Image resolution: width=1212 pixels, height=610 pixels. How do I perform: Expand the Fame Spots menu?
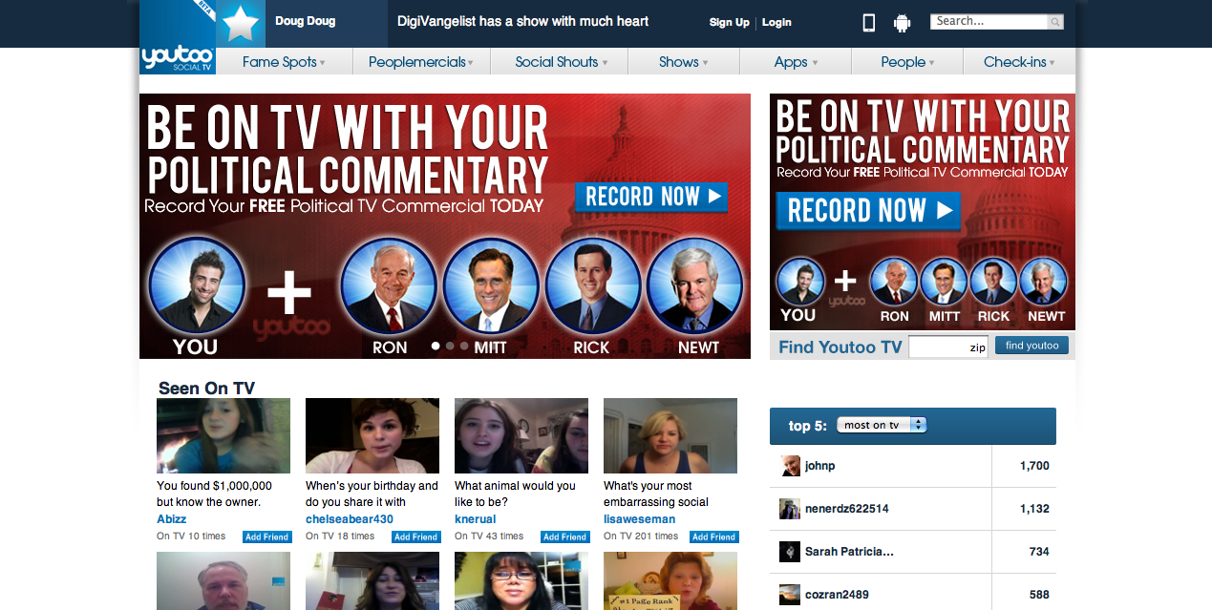click(x=284, y=62)
